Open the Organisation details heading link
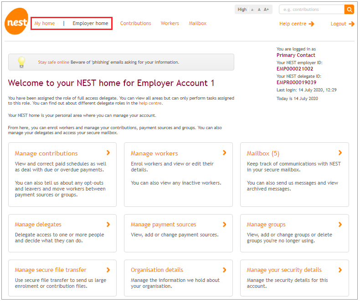 157,270
